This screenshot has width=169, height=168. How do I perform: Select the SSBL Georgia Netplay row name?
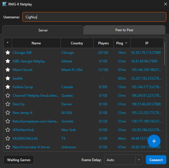[29, 61]
